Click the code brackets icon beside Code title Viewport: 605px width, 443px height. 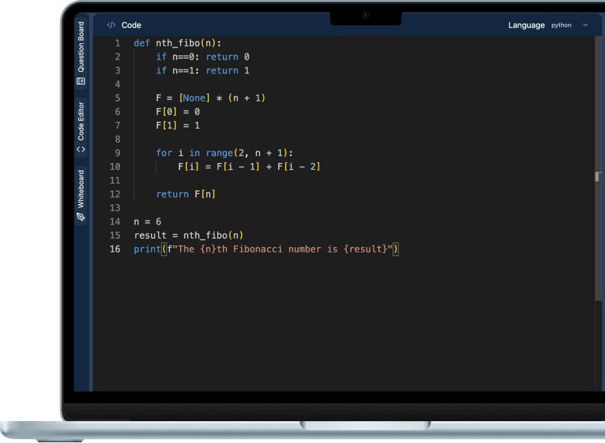(x=111, y=25)
